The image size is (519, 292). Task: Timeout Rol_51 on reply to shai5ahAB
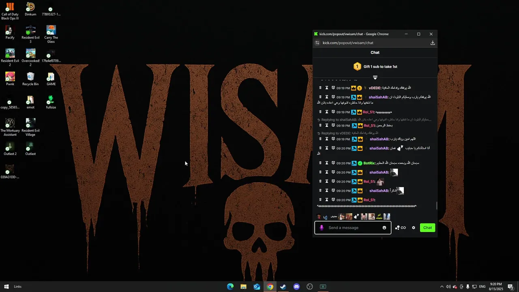[327, 125]
